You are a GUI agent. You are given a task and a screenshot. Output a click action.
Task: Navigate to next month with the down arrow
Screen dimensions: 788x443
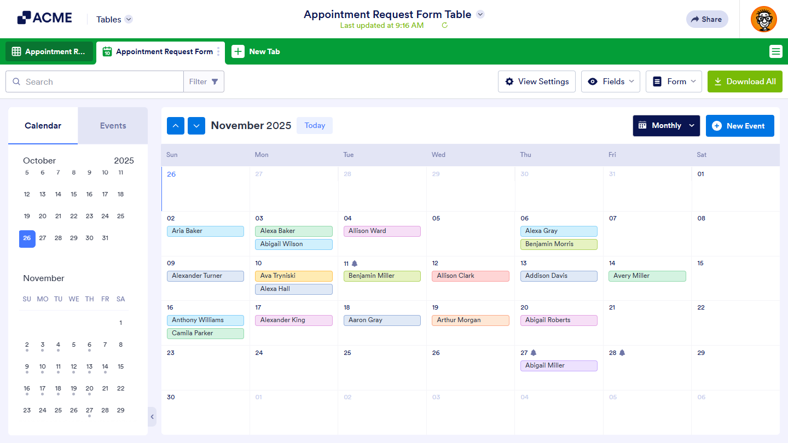(196, 125)
